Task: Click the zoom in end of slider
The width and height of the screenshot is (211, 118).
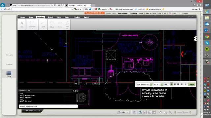Action: pos(190,112)
